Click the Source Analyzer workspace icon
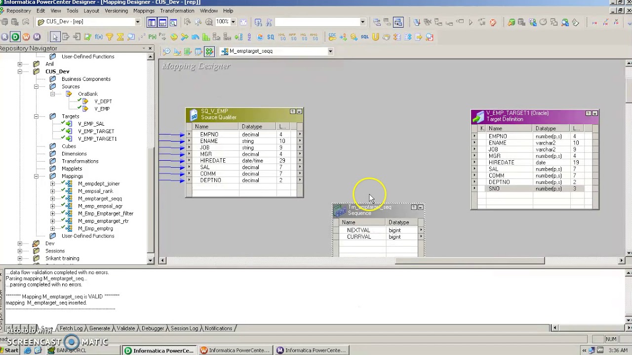This screenshot has width=632, height=355. point(166,51)
